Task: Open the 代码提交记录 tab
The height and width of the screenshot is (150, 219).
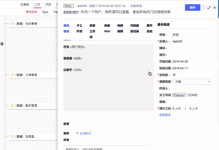Action: (135, 28)
